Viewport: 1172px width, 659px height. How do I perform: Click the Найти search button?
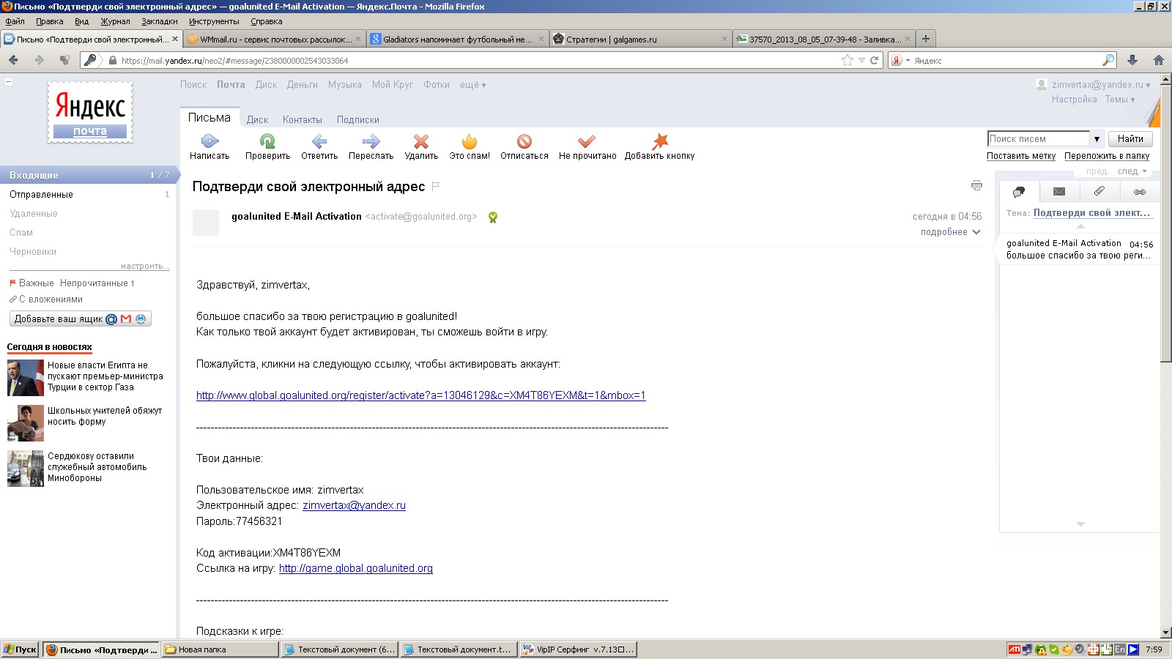click(x=1130, y=139)
